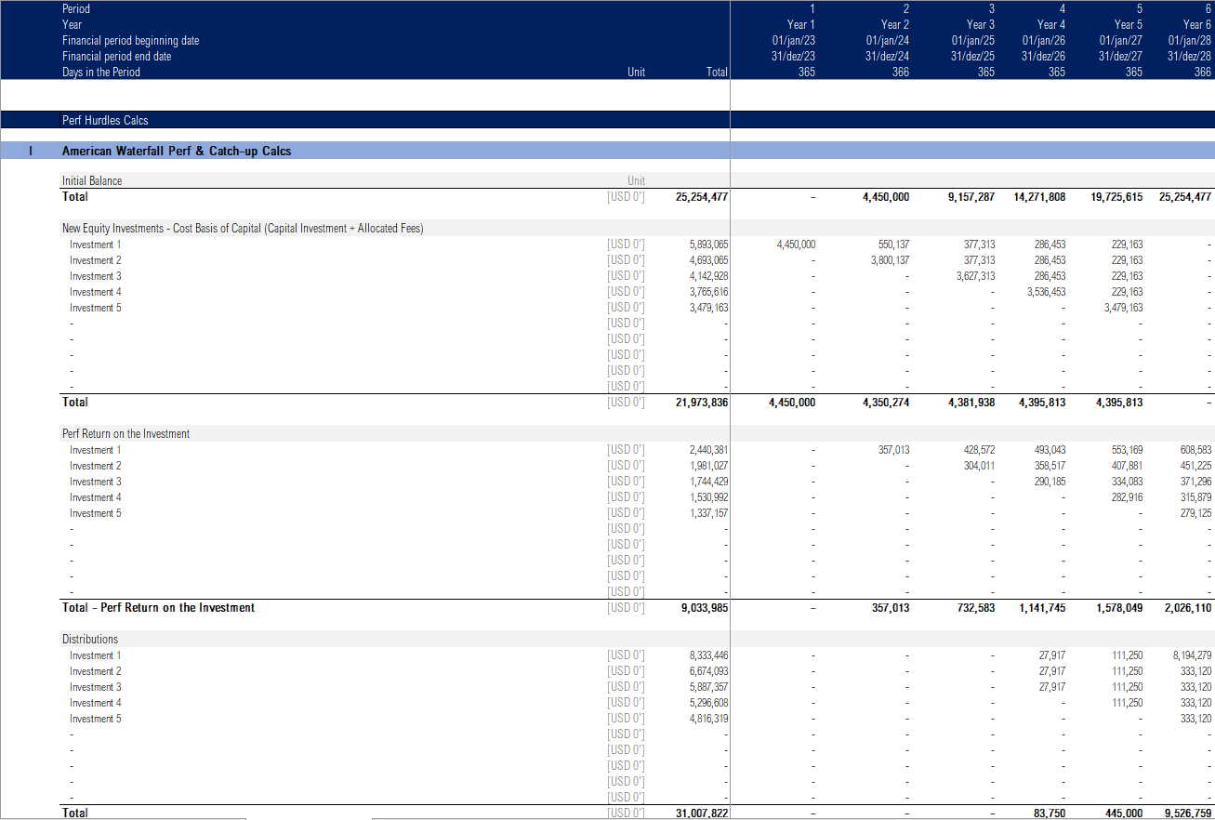Viewport: 1215px width, 820px height.
Task: Select the '31/dez/26' end date cell
Action: pyautogui.click(x=1043, y=56)
